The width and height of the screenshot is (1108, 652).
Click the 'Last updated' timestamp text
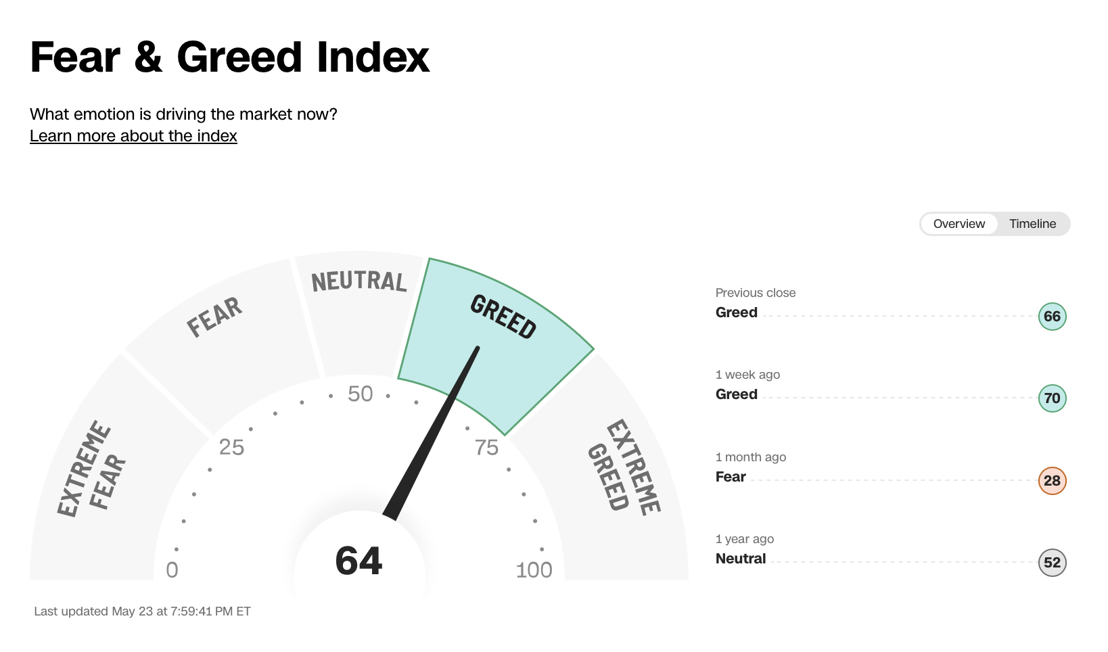pyautogui.click(x=142, y=611)
